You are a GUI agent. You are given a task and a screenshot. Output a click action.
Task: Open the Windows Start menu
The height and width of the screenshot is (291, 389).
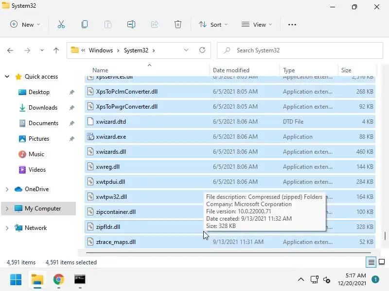(x=16, y=280)
